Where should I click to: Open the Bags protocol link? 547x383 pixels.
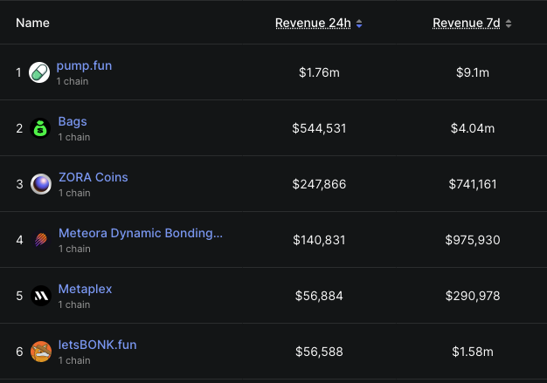coord(73,121)
